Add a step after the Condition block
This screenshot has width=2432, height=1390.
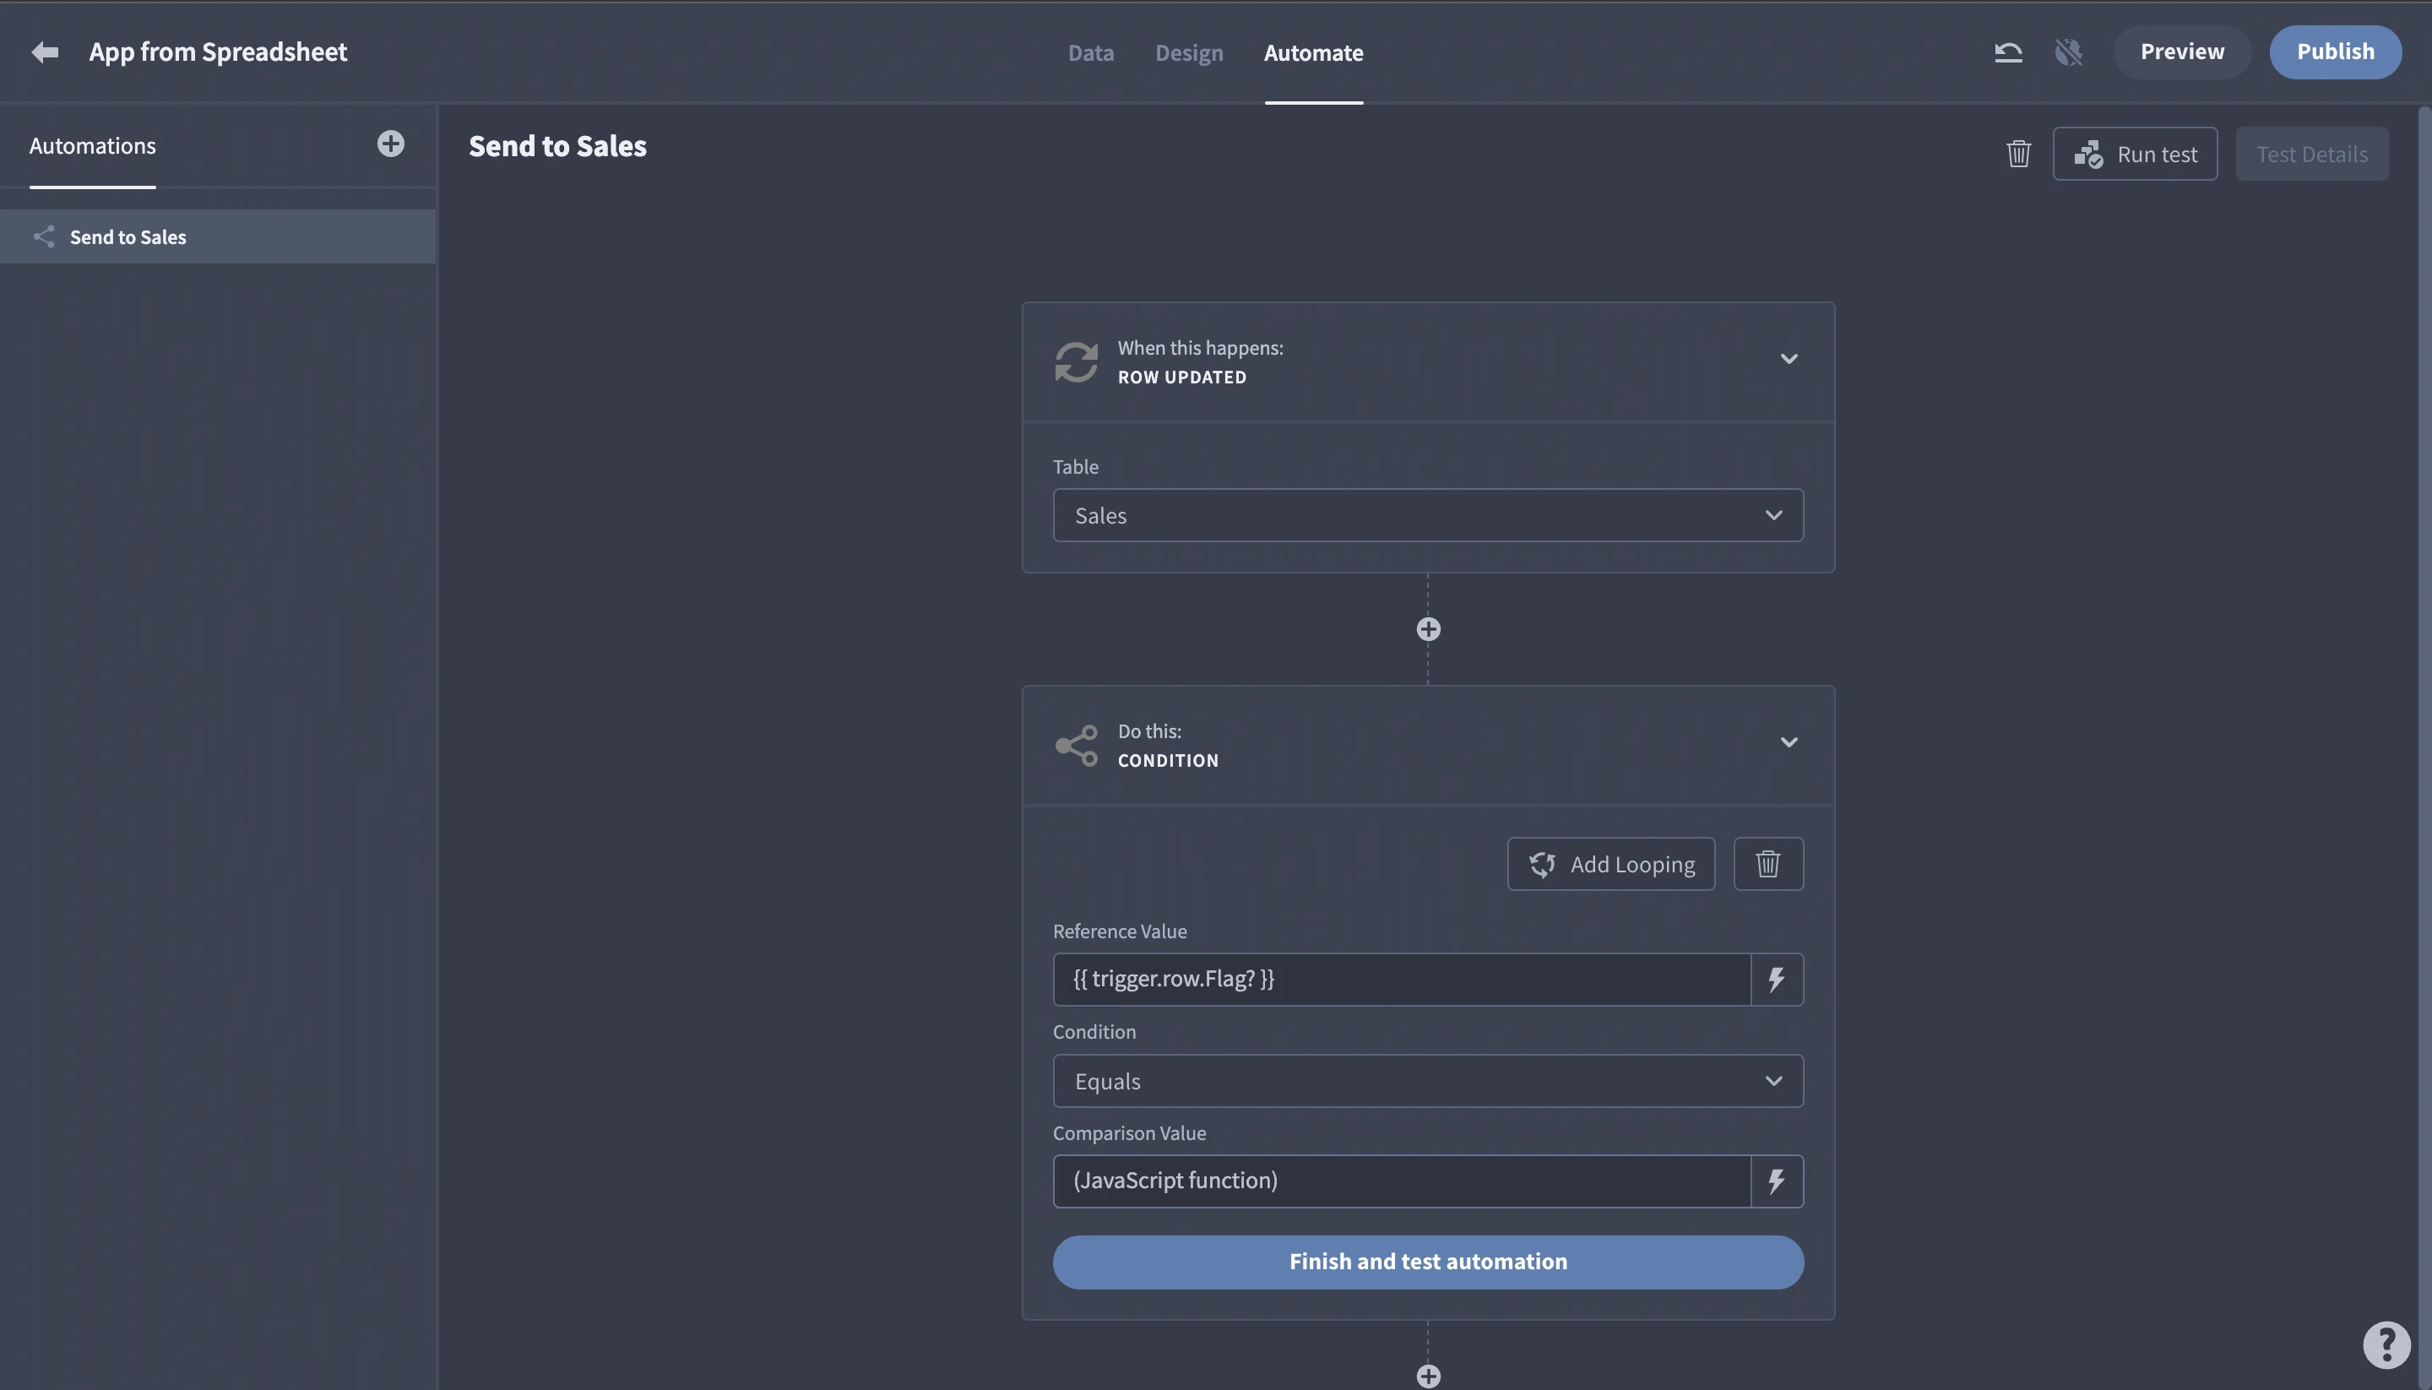(1428, 1376)
